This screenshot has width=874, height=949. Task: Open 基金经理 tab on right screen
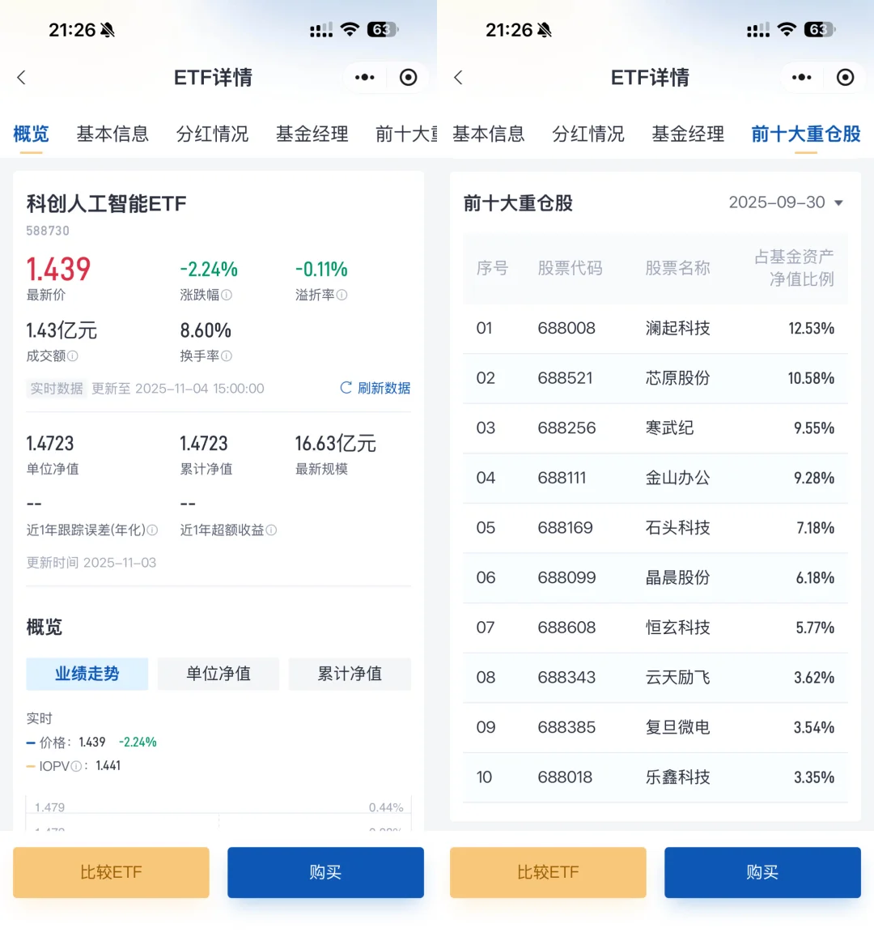(689, 134)
